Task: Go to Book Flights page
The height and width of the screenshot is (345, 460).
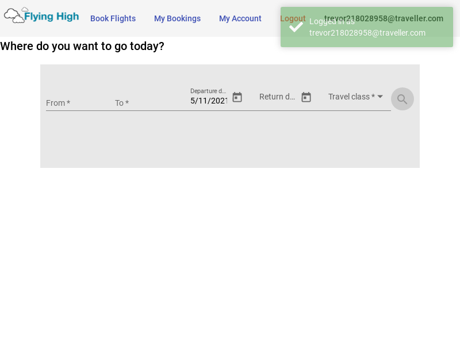Action: coord(113,18)
